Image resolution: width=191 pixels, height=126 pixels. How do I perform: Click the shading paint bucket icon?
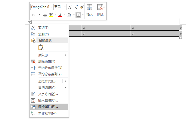point(69,15)
